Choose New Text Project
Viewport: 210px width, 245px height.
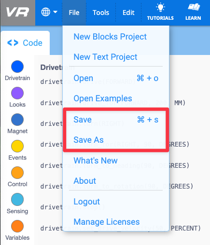coord(105,57)
